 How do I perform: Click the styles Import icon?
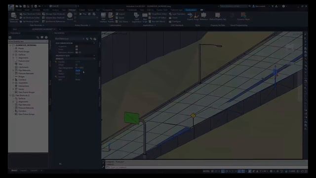(190, 15)
